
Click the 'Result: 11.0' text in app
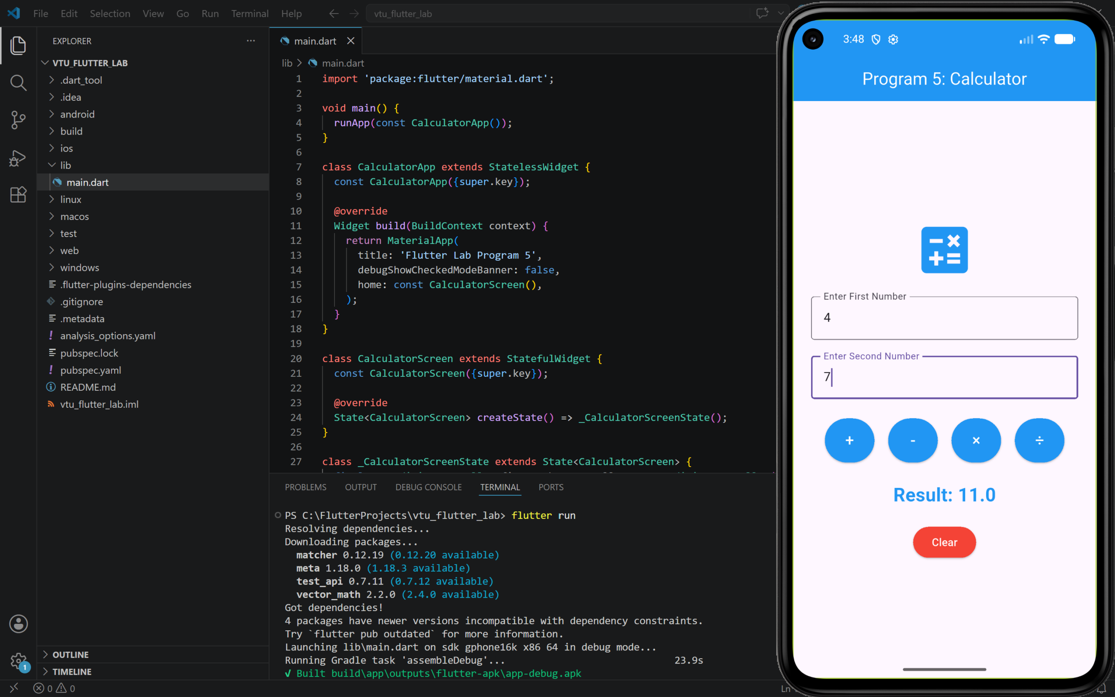point(945,495)
